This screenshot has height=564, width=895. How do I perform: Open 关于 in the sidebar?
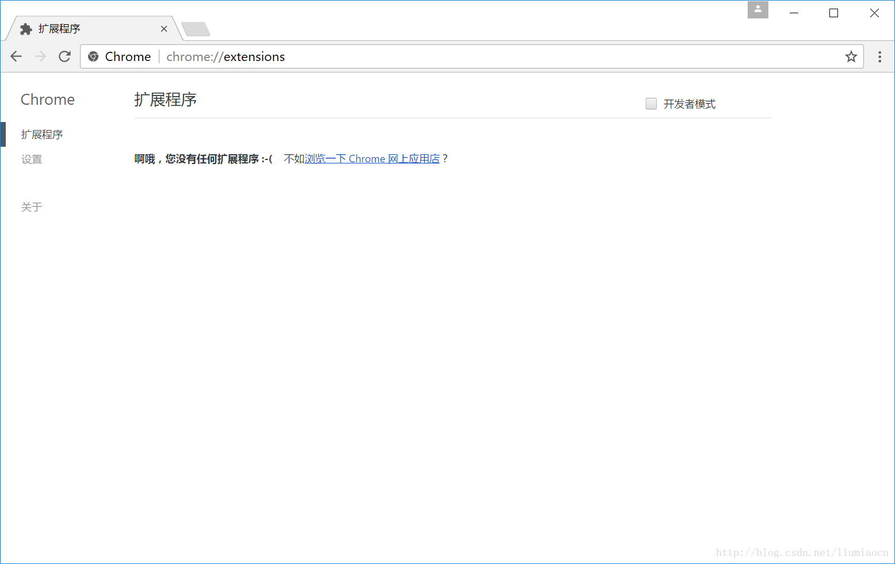(32, 207)
